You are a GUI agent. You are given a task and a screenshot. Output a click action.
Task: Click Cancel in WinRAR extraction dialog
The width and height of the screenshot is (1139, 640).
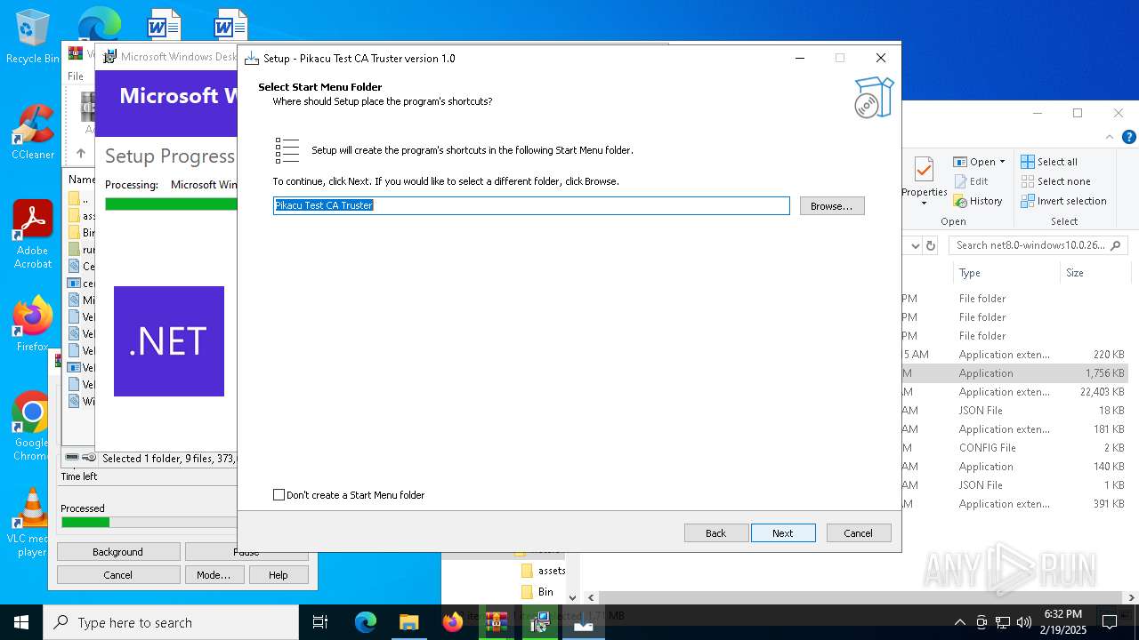coord(118,575)
